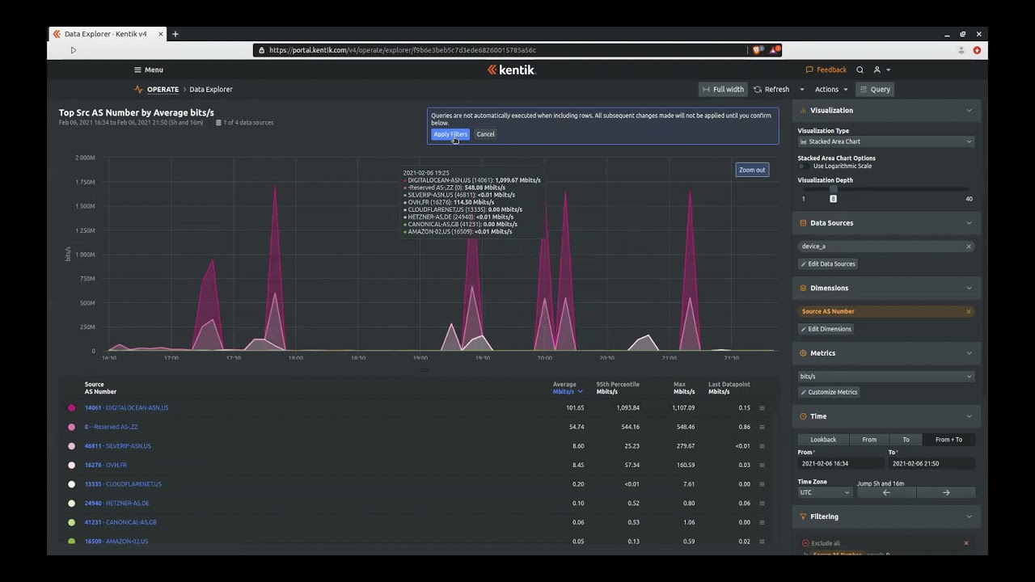The image size is (1035, 582).
Task: Open row menu for CANONICAL-AS
Action: [761, 522]
